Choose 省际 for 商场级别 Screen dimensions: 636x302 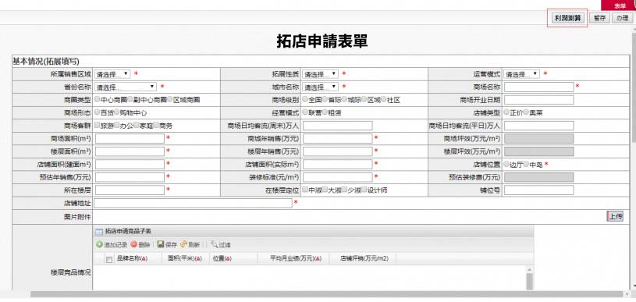tap(325, 99)
